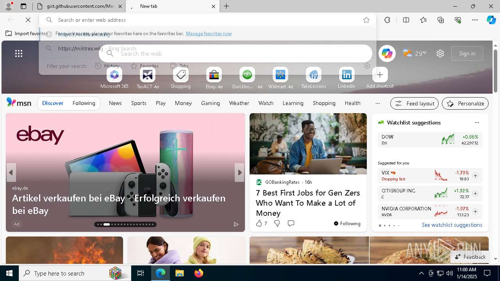Image resolution: width=500 pixels, height=281 pixels.
Task: Add Citigroup Inc. to watchlist
Action: (x=475, y=194)
